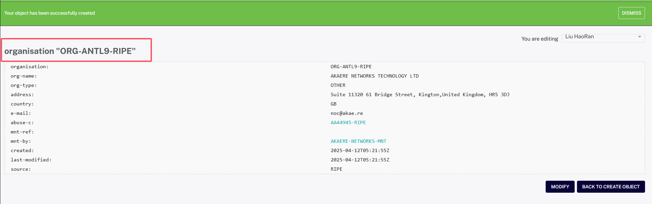Click the noc@akae.re e-mail value
The width and height of the screenshot is (652, 204).
(x=346, y=113)
